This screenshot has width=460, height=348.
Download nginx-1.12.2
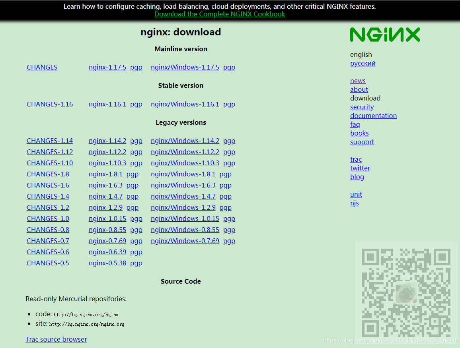point(107,152)
